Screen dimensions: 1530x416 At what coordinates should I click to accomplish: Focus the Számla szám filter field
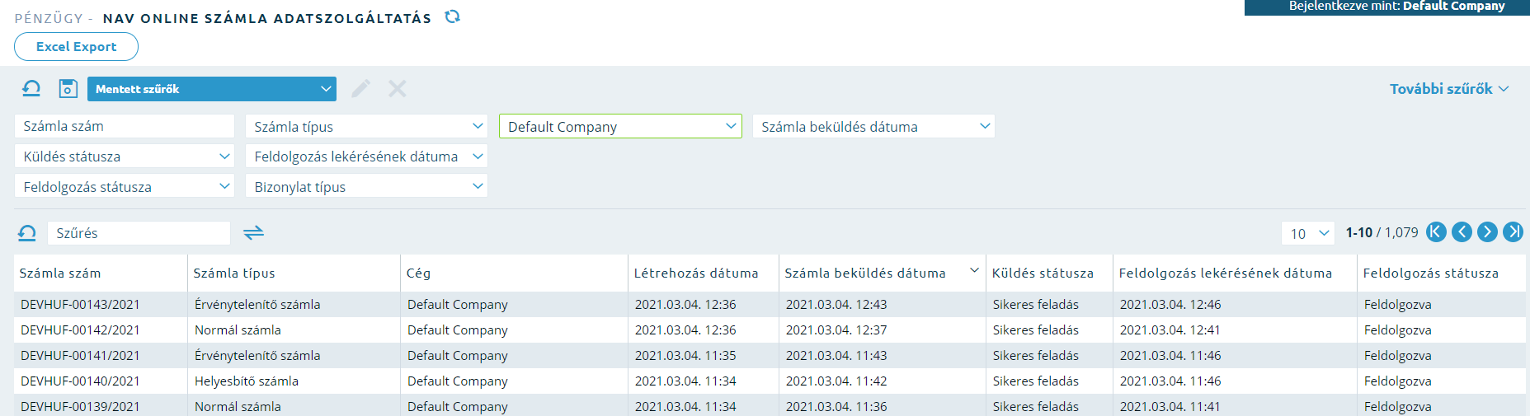tap(125, 126)
